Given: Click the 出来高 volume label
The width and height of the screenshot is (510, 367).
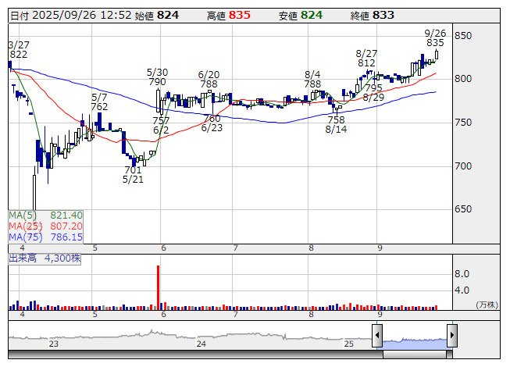Looking at the screenshot, I should (x=23, y=256).
